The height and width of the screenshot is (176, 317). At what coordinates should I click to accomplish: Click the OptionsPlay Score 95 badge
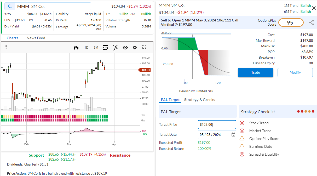[x=291, y=22]
